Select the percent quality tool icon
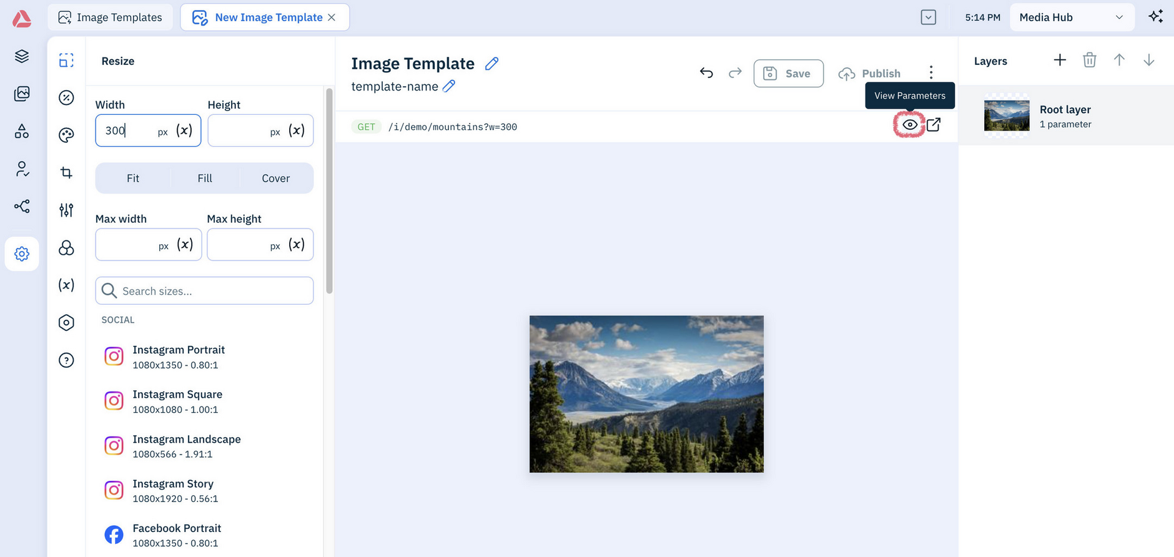The width and height of the screenshot is (1174, 557). [66, 97]
